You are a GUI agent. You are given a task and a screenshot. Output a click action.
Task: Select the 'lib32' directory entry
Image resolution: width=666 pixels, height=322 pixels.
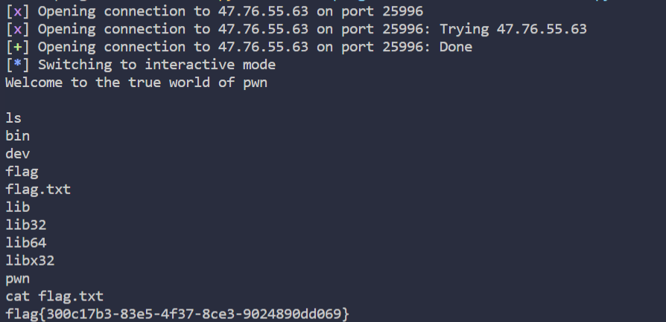click(26, 225)
